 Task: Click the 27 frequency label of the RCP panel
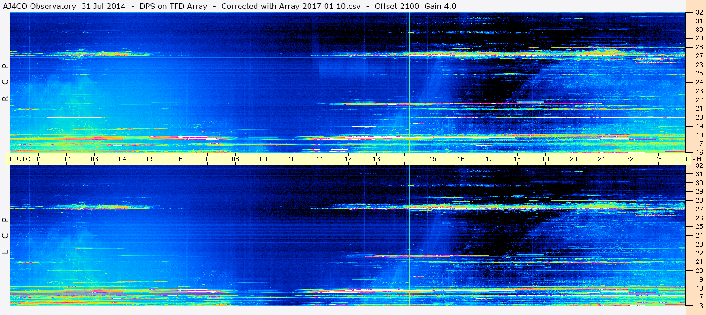(698, 56)
